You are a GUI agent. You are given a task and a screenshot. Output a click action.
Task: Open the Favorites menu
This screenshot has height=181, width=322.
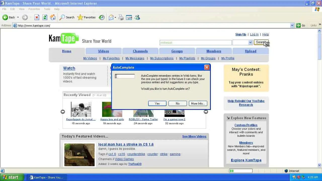click(34, 9)
